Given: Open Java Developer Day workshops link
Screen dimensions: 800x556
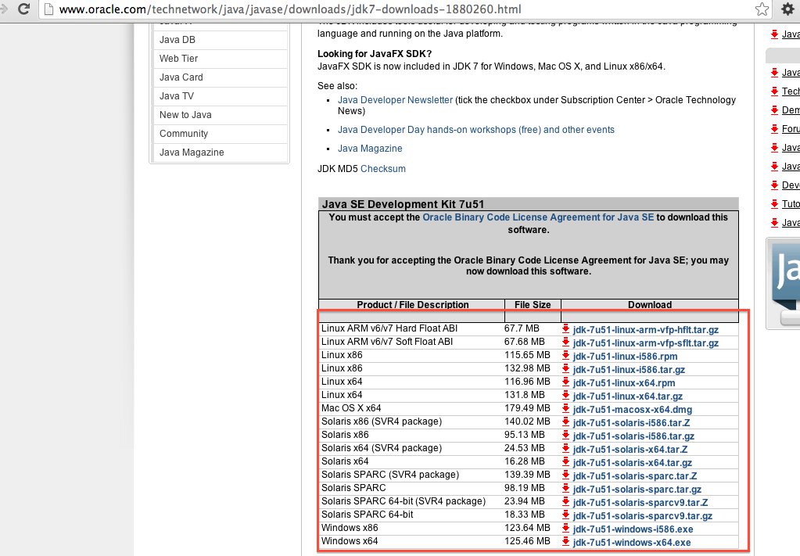Looking at the screenshot, I should 476,130.
